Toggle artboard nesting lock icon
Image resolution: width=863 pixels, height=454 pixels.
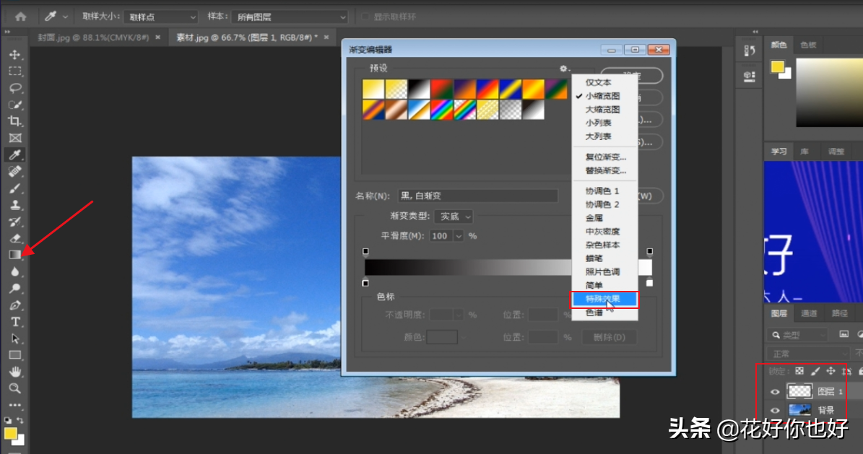846,372
